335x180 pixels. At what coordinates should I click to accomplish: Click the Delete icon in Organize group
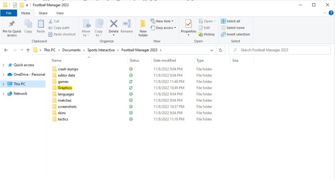tap(114, 24)
